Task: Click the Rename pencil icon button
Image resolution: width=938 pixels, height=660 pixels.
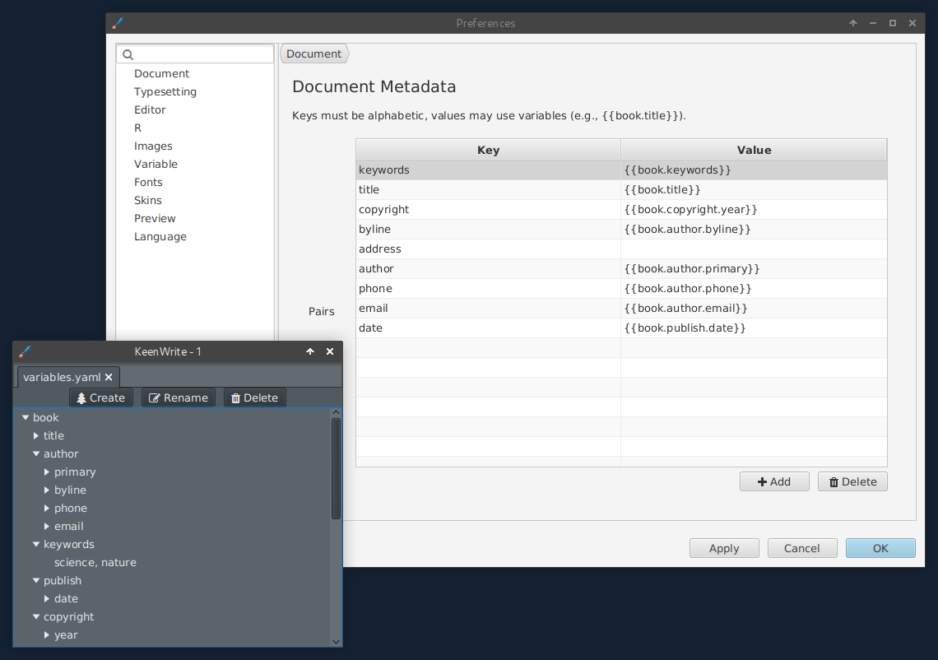Action: tap(178, 397)
